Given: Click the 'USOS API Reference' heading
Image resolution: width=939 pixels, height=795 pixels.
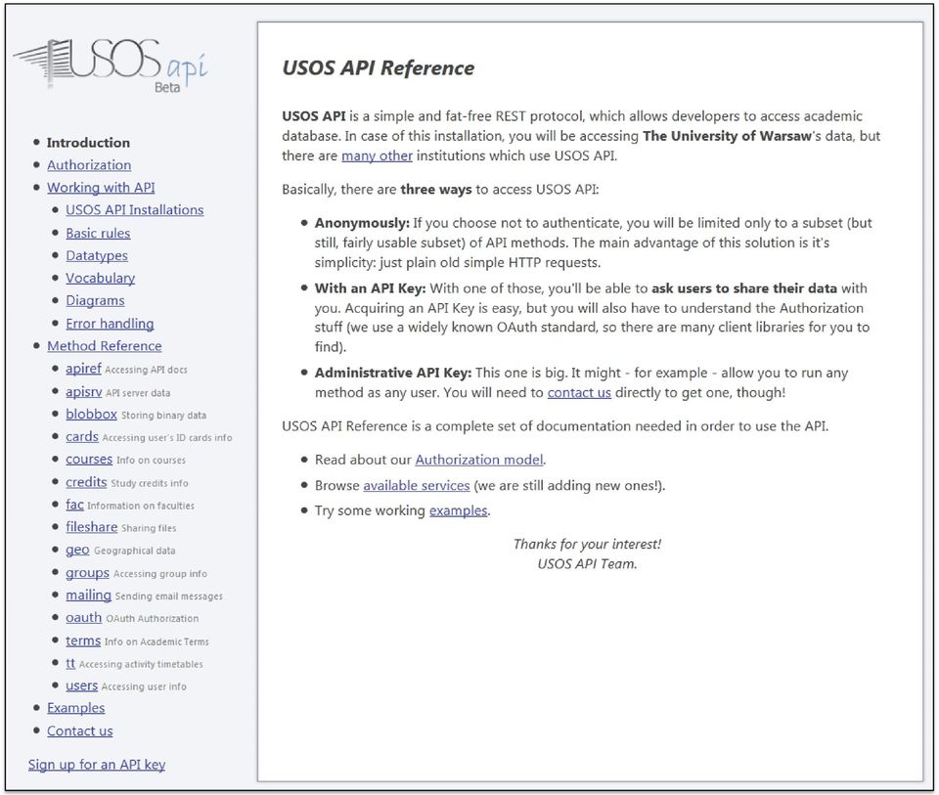Looking at the screenshot, I should [x=378, y=68].
